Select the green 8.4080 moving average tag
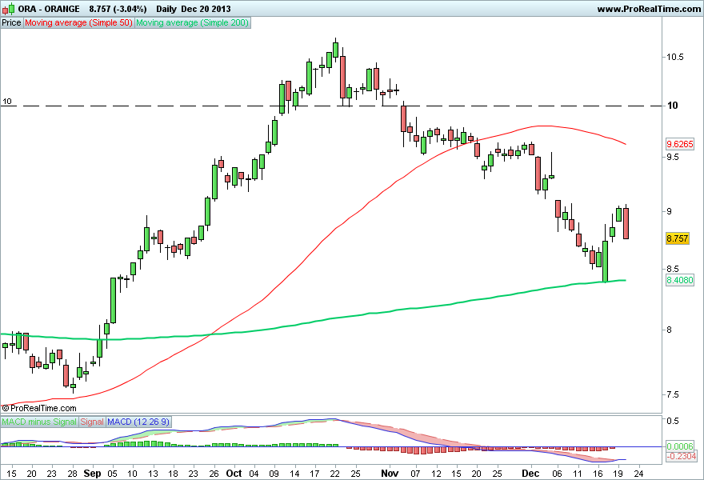704x480 pixels. (680, 280)
